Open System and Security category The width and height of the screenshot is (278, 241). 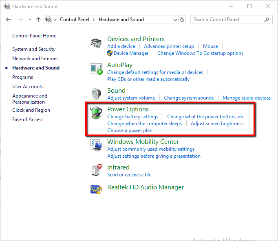34,49
